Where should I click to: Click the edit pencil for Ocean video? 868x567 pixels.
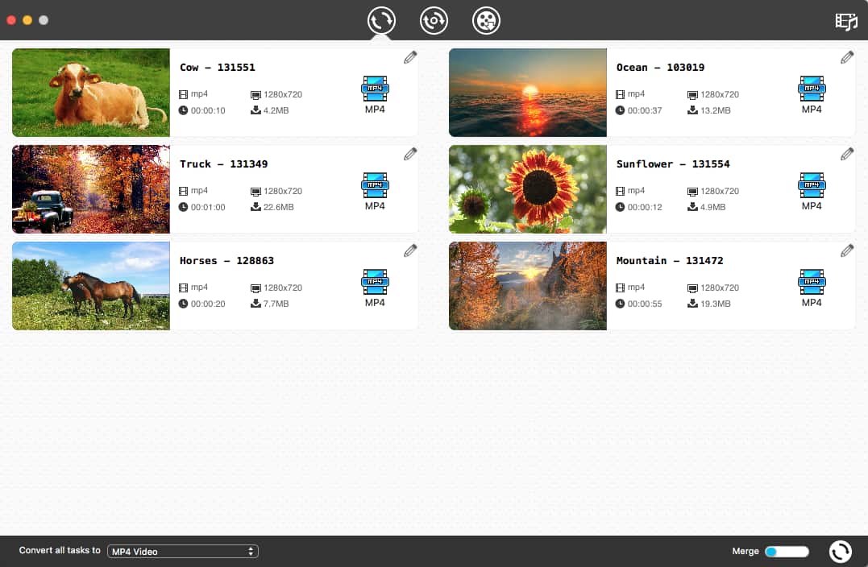click(x=847, y=57)
